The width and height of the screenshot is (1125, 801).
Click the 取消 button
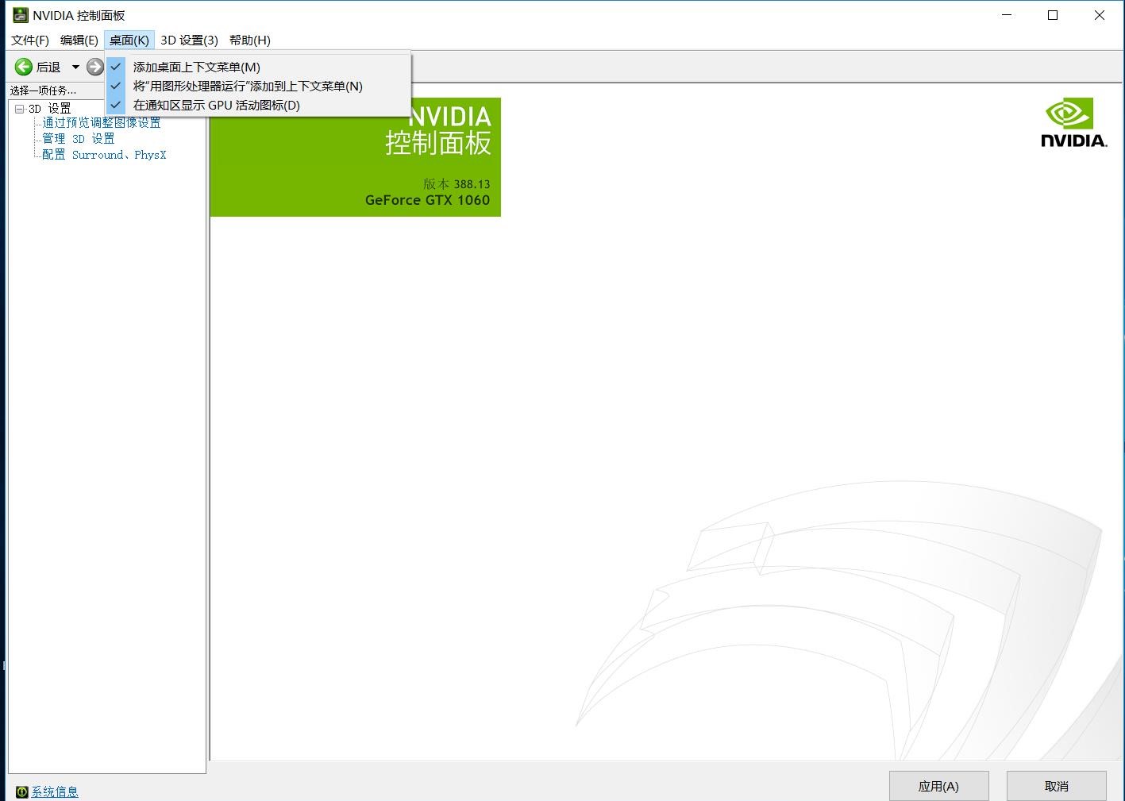tap(1056, 786)
